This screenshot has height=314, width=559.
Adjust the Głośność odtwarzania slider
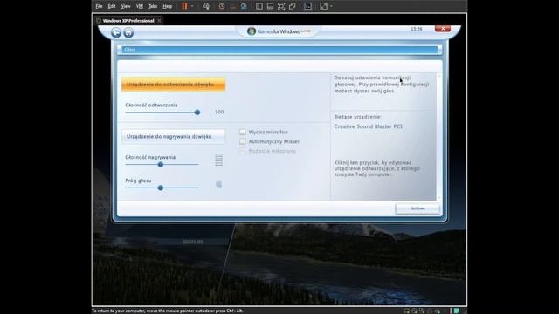pos(197,113)
